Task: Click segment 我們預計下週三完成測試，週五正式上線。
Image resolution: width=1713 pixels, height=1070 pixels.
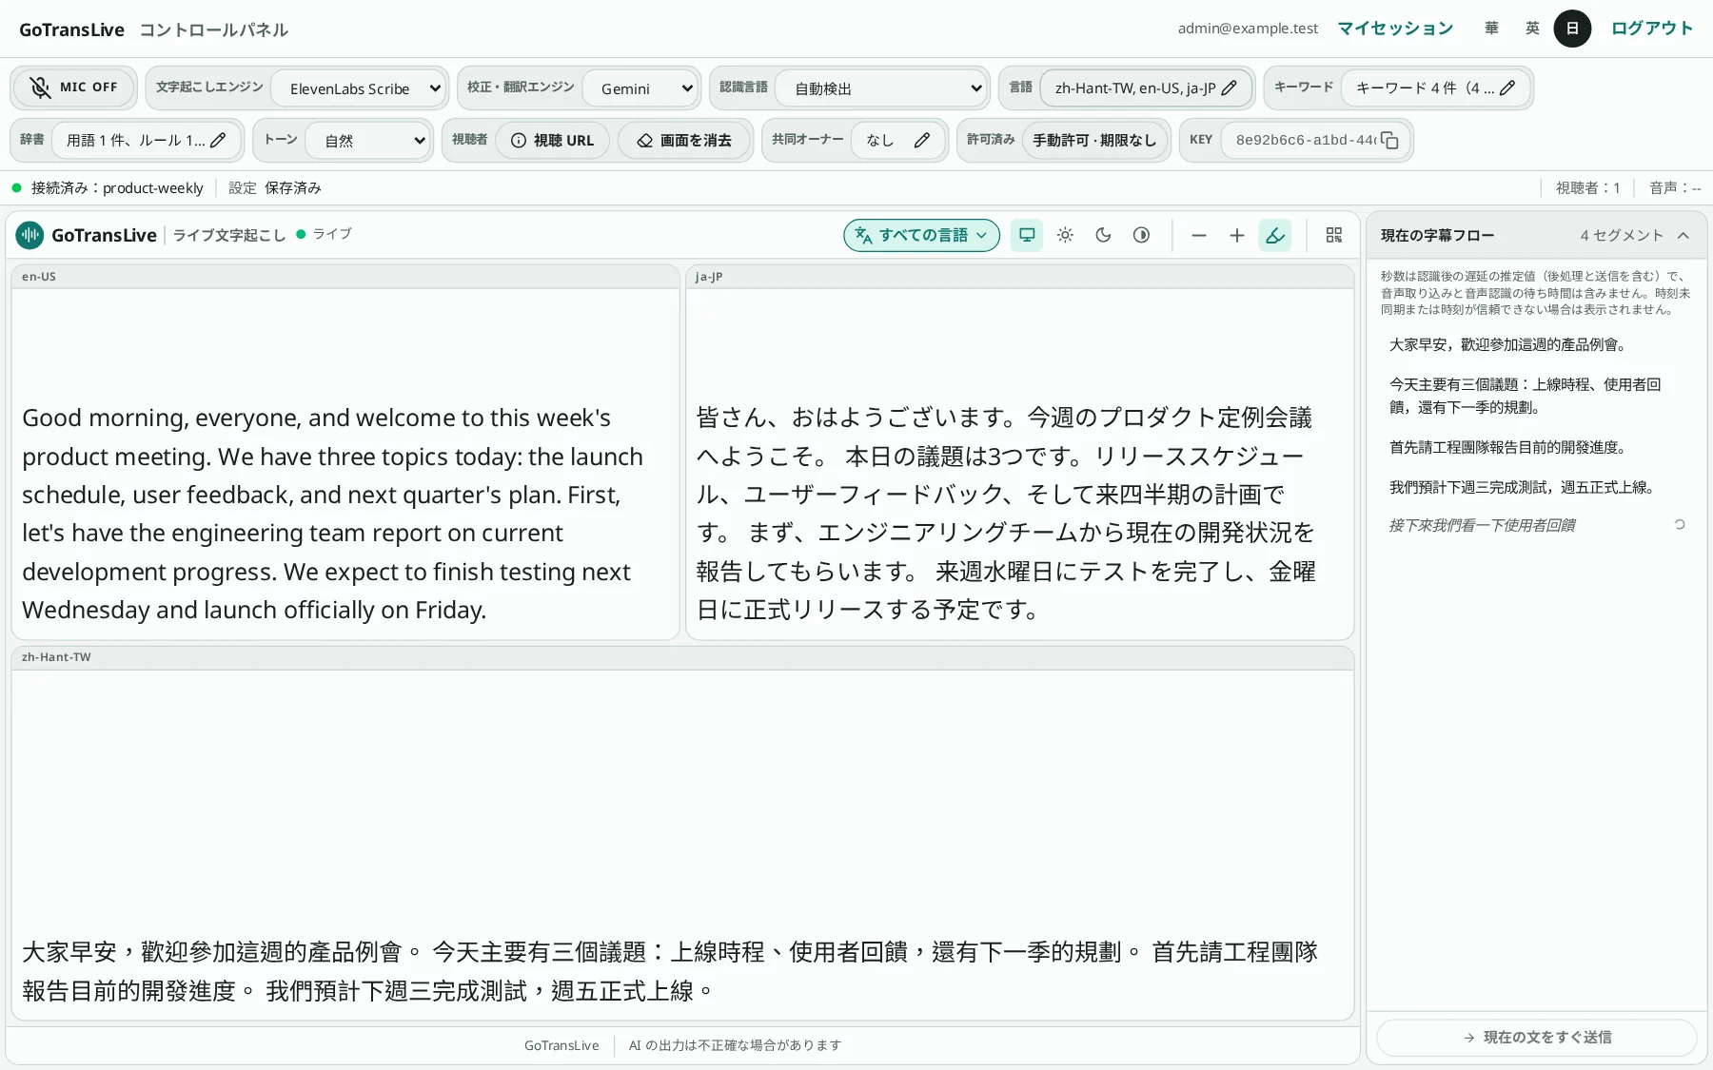Action: 1524,488
